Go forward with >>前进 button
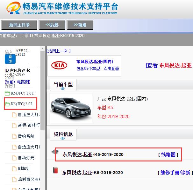This screenshot has height=190, width=193. coord(80,25)
